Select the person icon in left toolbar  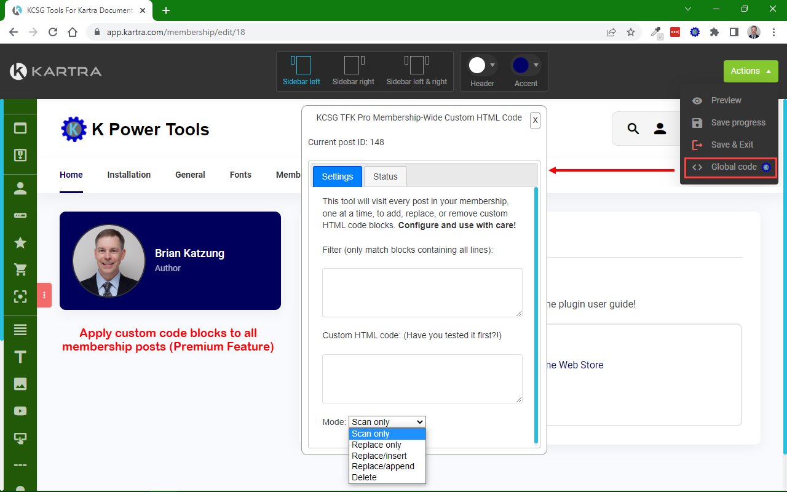point(20,189)
